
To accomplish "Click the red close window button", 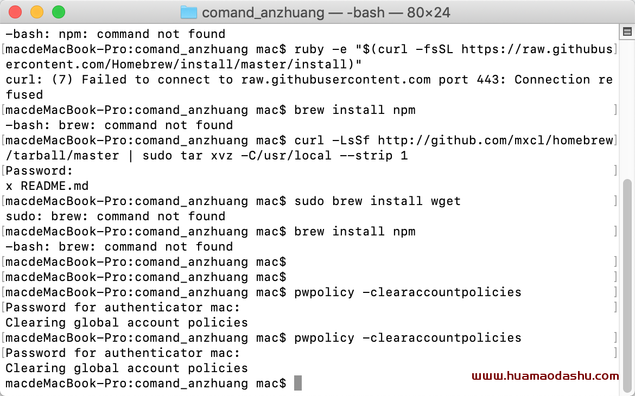I will tap(15, 12).
